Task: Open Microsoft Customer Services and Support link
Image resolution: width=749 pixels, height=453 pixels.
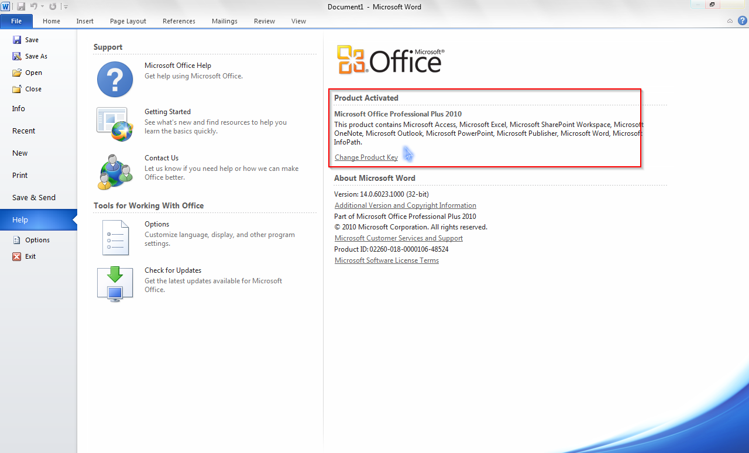Action: point(398,238)
